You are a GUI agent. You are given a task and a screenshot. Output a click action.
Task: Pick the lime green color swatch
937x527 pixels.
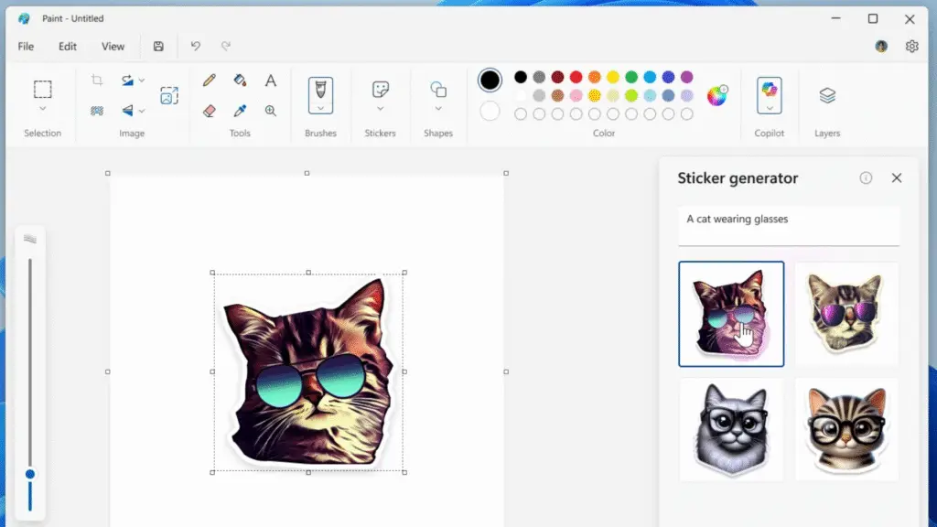pyautogui.click(x=631, y=95)
